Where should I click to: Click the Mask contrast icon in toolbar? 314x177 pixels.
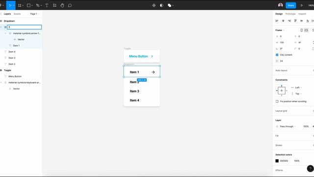161,5
